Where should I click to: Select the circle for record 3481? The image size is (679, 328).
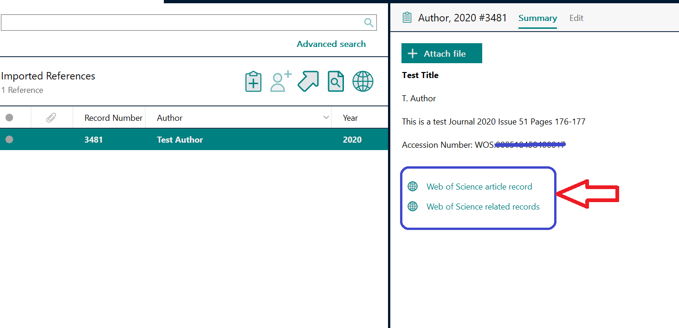point(9,139)
